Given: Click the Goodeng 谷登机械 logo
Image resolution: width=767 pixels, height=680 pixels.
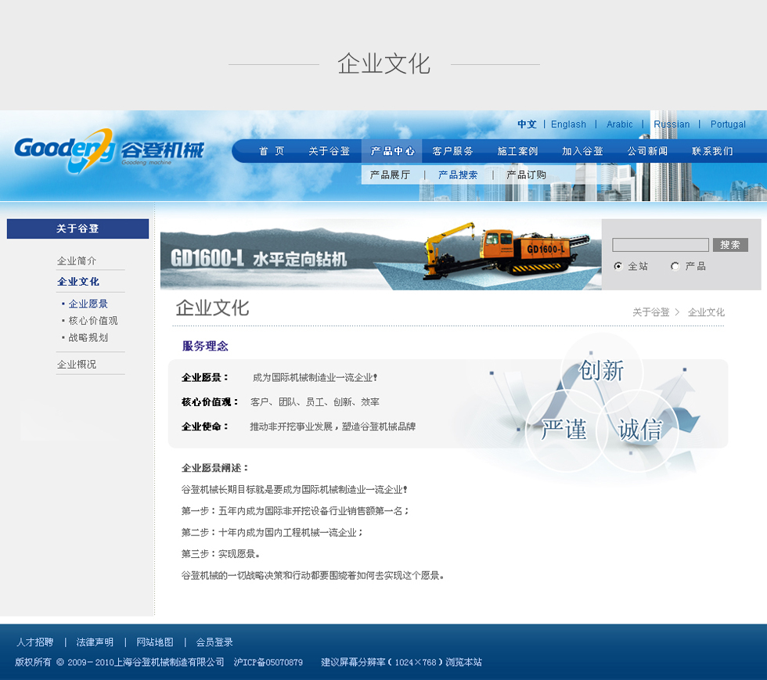Looking at the screenshot, I should 108,150.
